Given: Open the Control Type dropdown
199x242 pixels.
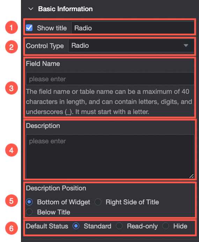Looking at the screenshot, I should pyautogui.click(x=131, y=46).
